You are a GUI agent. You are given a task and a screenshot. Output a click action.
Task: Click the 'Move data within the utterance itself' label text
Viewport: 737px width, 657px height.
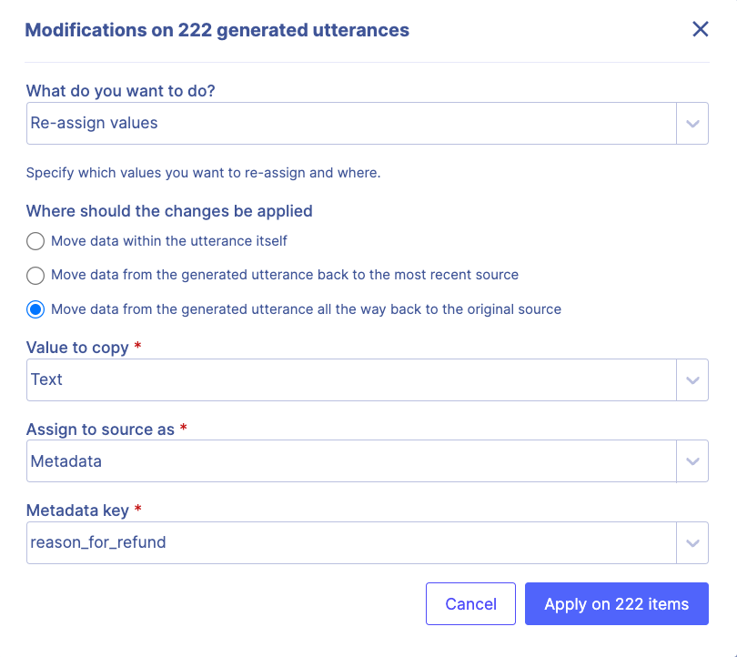click(x=169, y=241)
